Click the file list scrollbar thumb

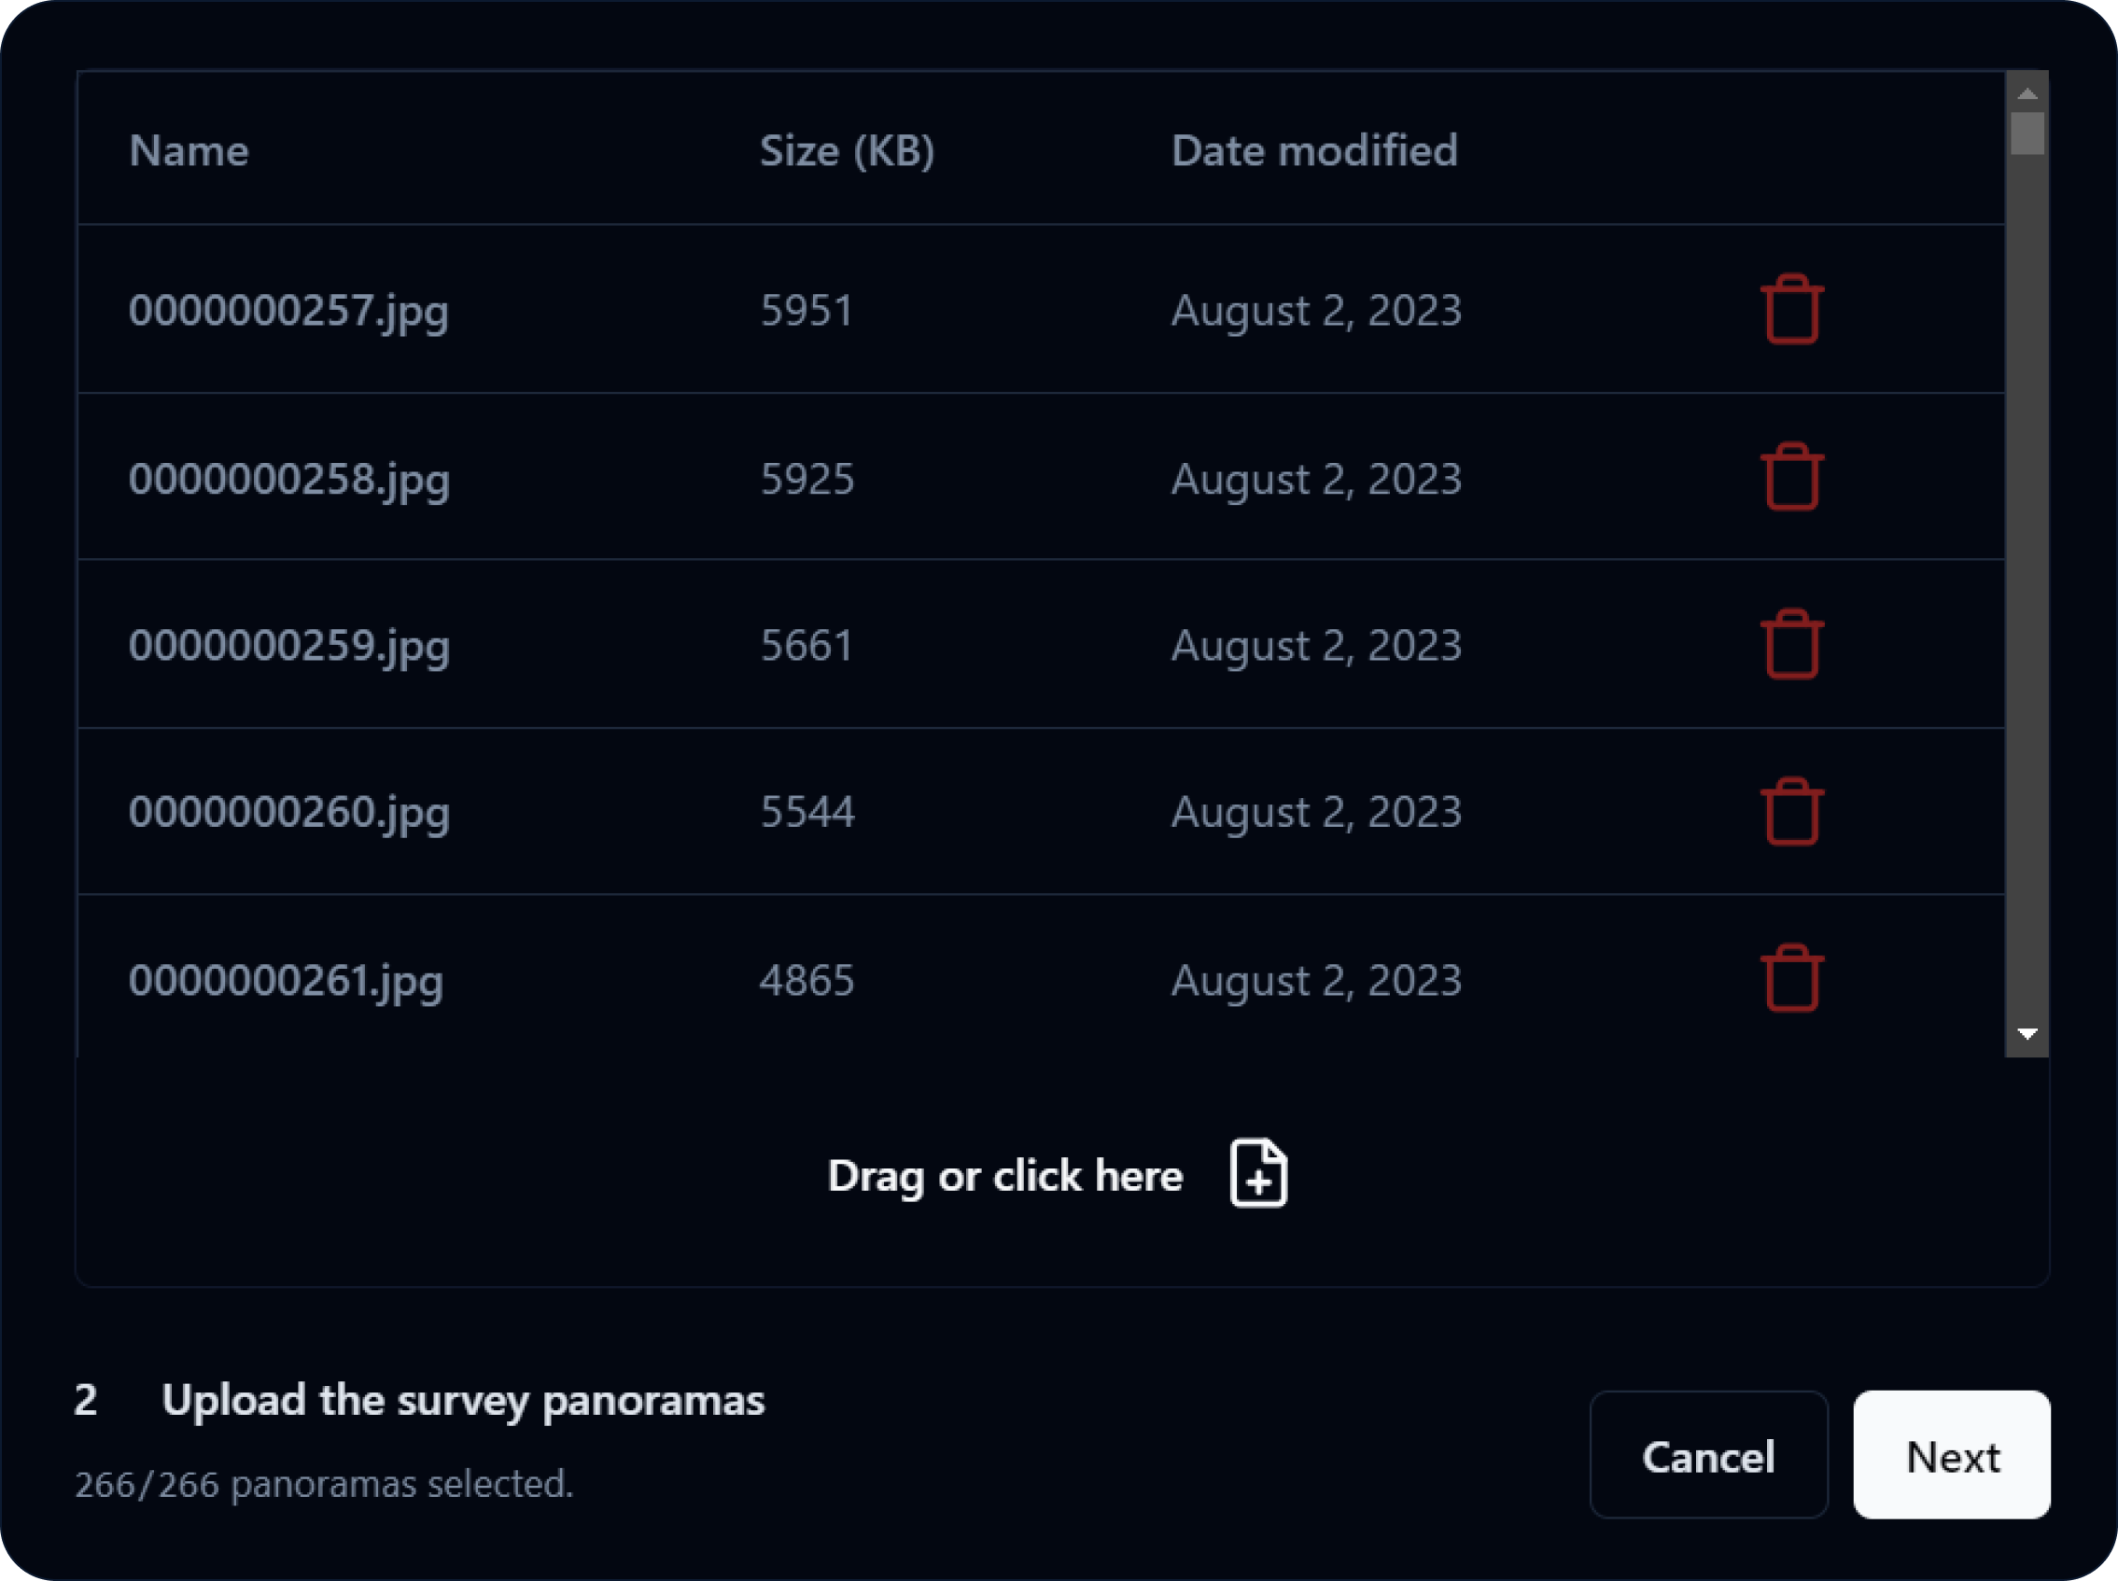(x=2027, y=133)
